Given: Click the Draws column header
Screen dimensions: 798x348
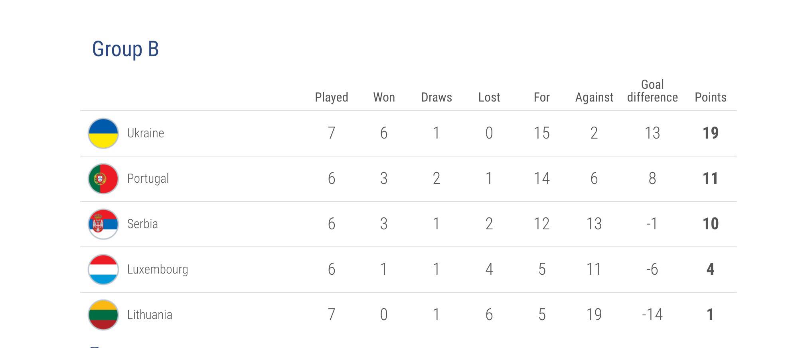Looking at the screenshot, I should coord(437,97).
